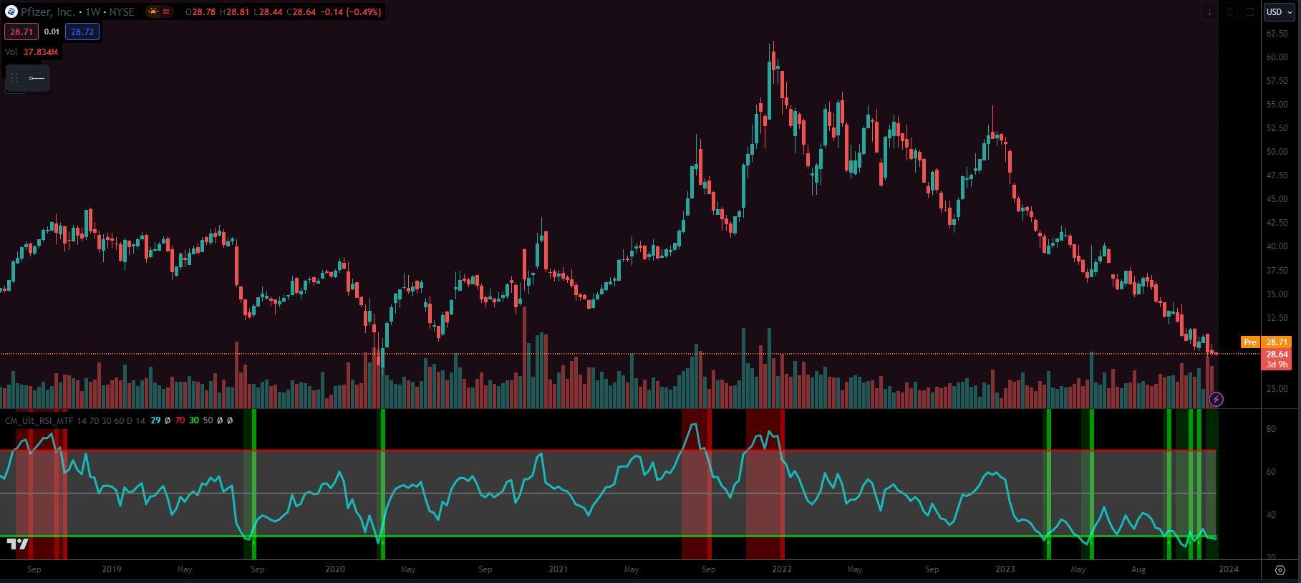Click the blue 28.72 buy price button
This screenshot has height=583, width=1301.
(82, 32)
